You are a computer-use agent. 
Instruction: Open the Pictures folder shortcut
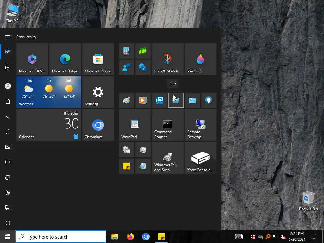tap(8, 147)
